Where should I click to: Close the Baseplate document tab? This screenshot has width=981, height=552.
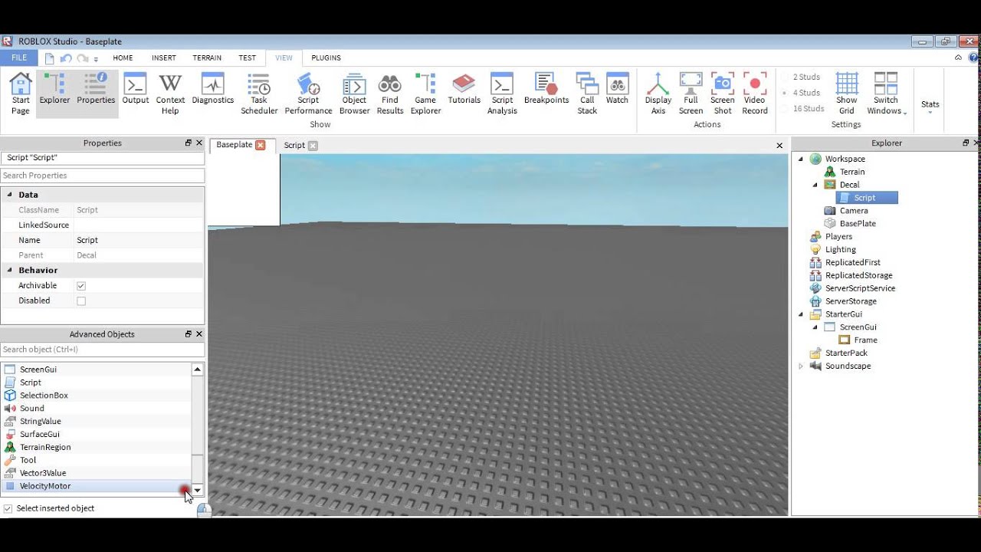[x=261, y=145]
